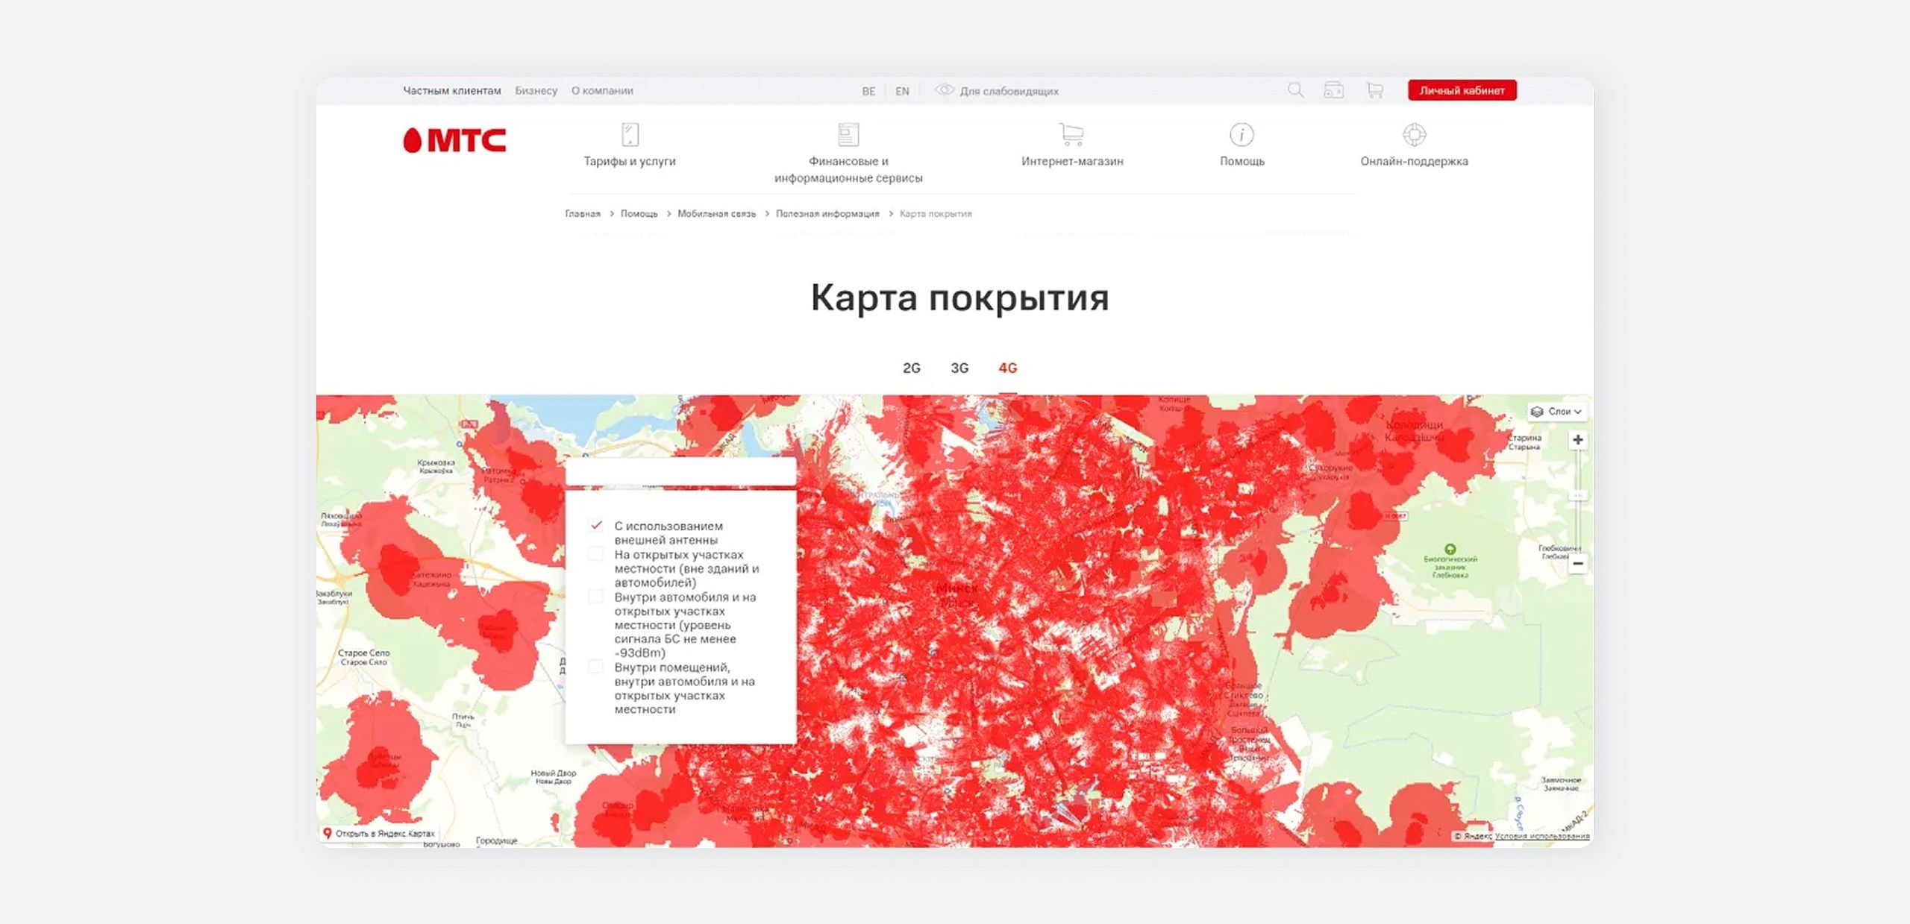Click the search magnifier icon
Screen dimensions: 1910x924
(x=1295, y=90)
